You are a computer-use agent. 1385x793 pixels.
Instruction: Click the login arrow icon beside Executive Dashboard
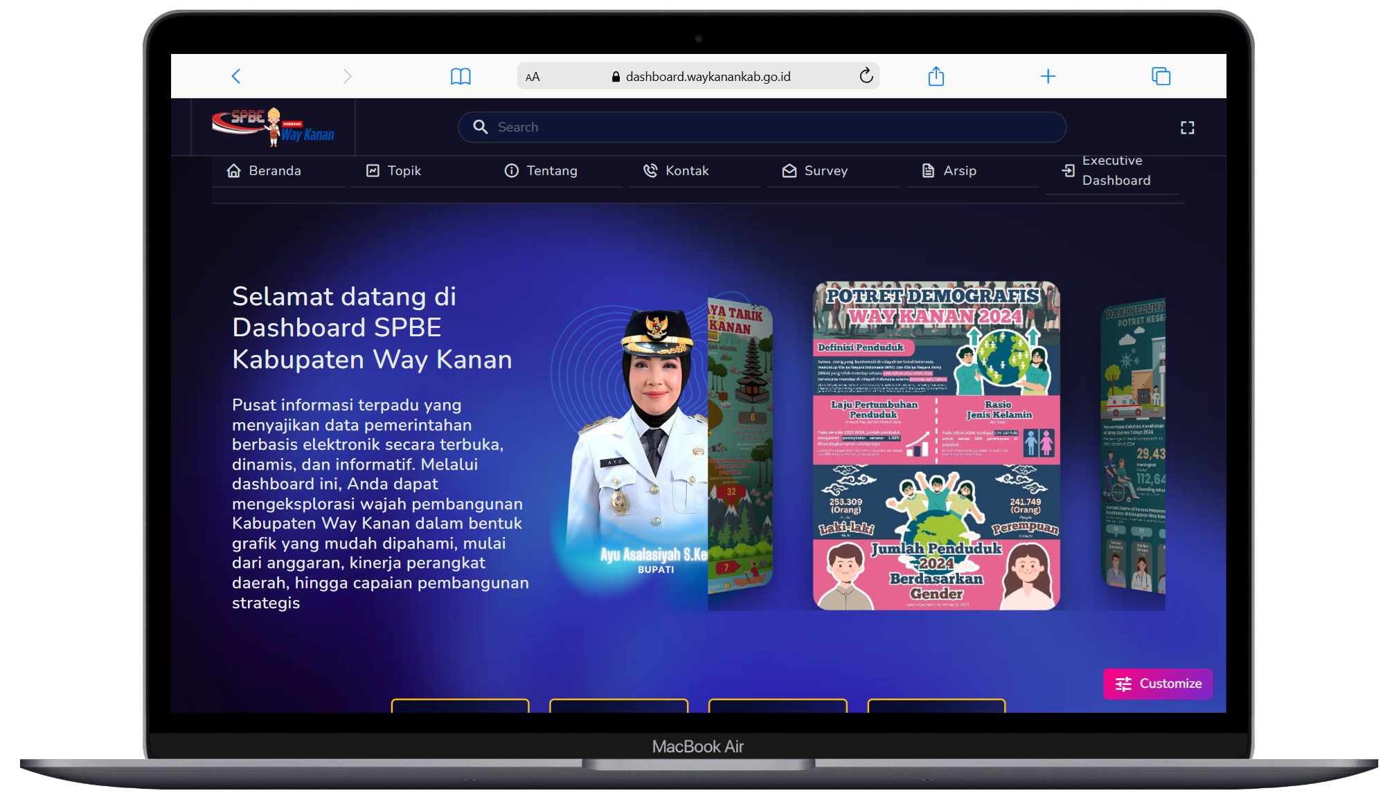pos(1069,170)
